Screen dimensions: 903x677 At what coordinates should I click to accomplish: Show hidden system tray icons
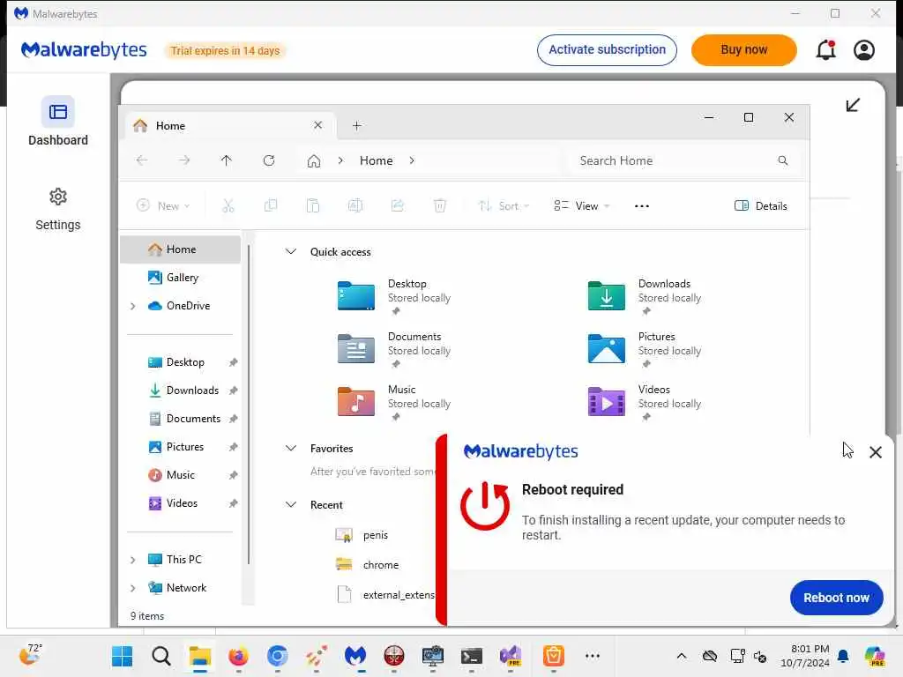[682, 656]
